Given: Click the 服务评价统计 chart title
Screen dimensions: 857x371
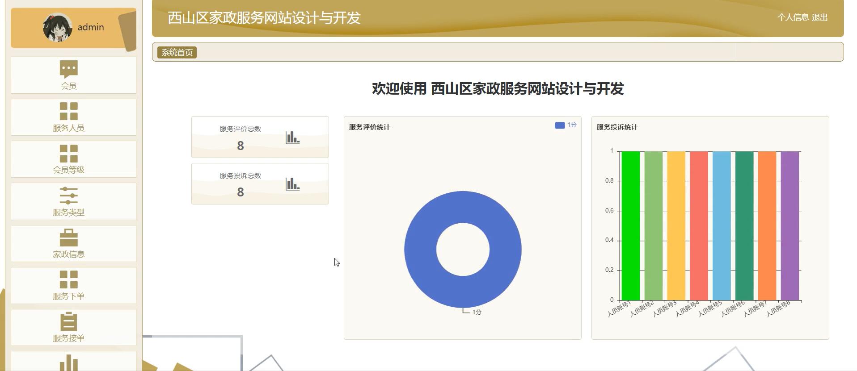Looking at the screenshot, I should (369, 127).
